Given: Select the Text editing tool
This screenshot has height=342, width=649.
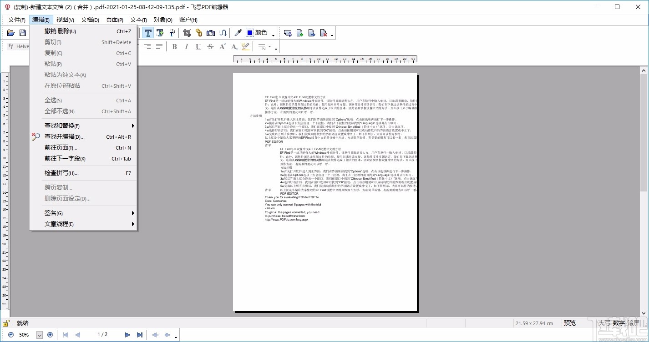Looking at the screenshot, I should click(148, 33).
